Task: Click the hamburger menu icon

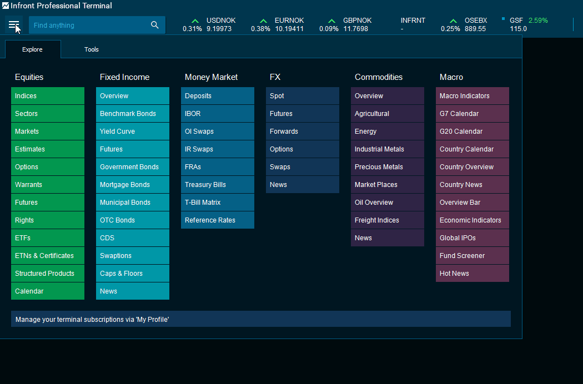Action: [13, 25]
